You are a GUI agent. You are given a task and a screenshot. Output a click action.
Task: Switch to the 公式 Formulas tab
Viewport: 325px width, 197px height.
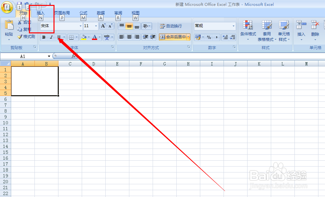click(83, 13)
